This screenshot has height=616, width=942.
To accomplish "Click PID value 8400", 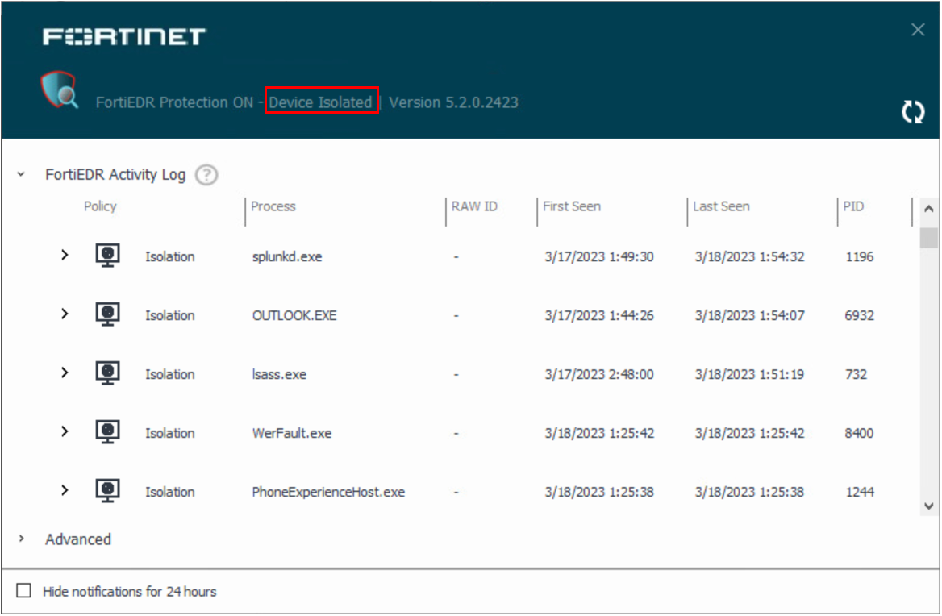I will (x=859, y=434).
